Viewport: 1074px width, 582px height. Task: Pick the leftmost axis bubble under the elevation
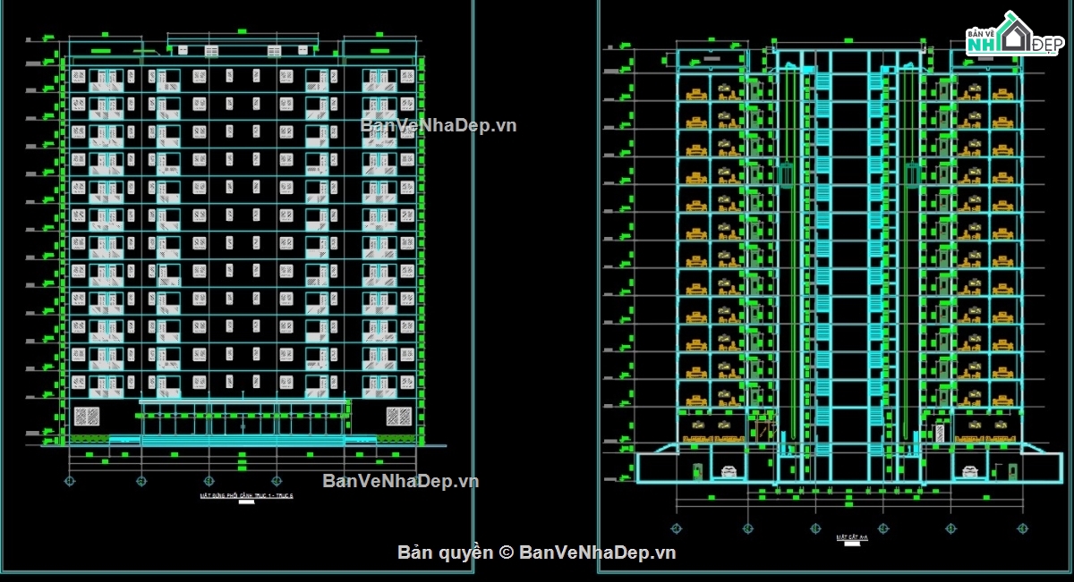(x=71, y=480)
